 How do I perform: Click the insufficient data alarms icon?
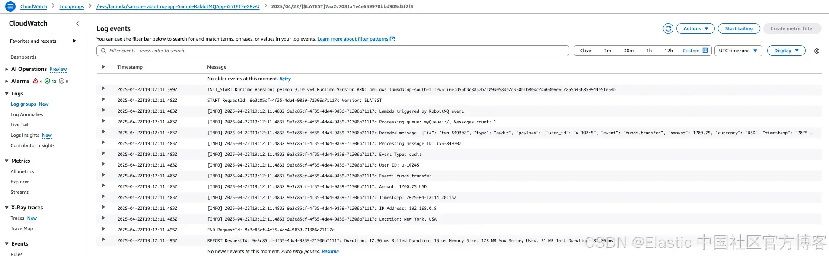pos(61,81)
